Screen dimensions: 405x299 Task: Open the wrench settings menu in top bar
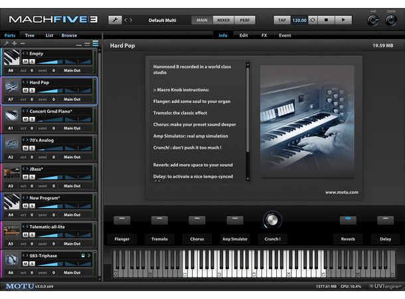point(115,20)
